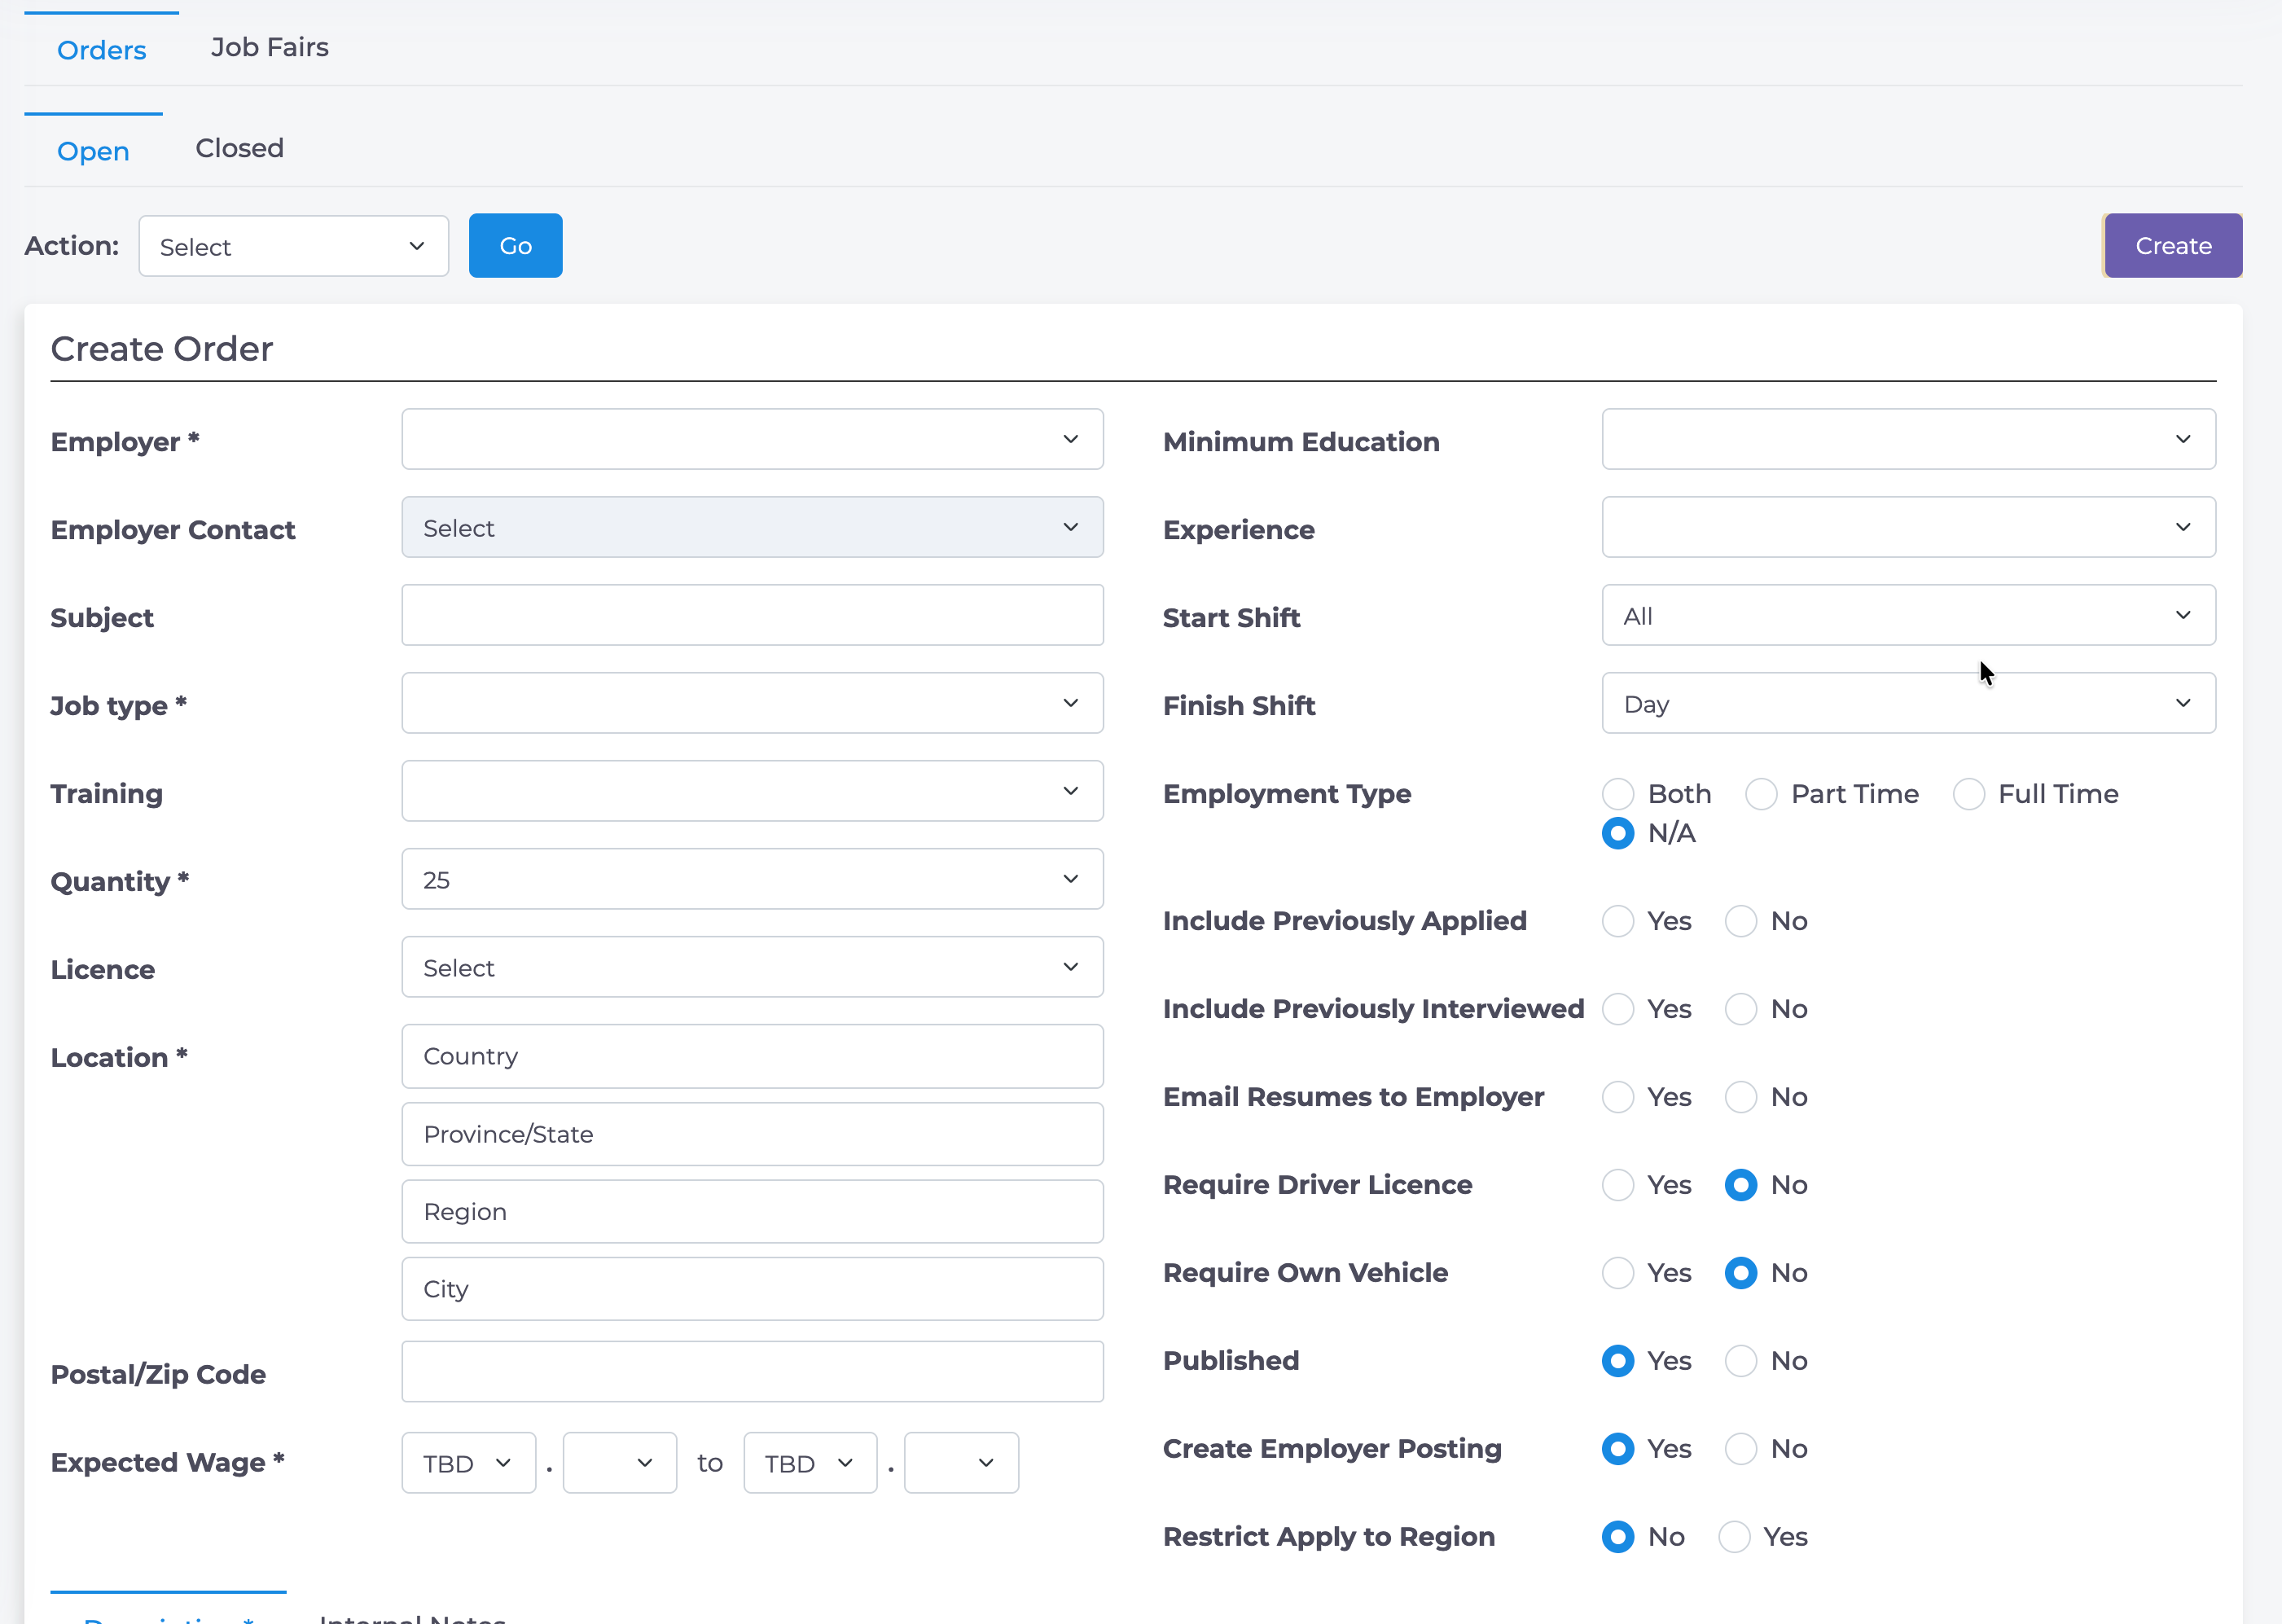Open the second Expected Wage TBD dropdown
2282x1624 pixels.
click(x=810, y=1463)
